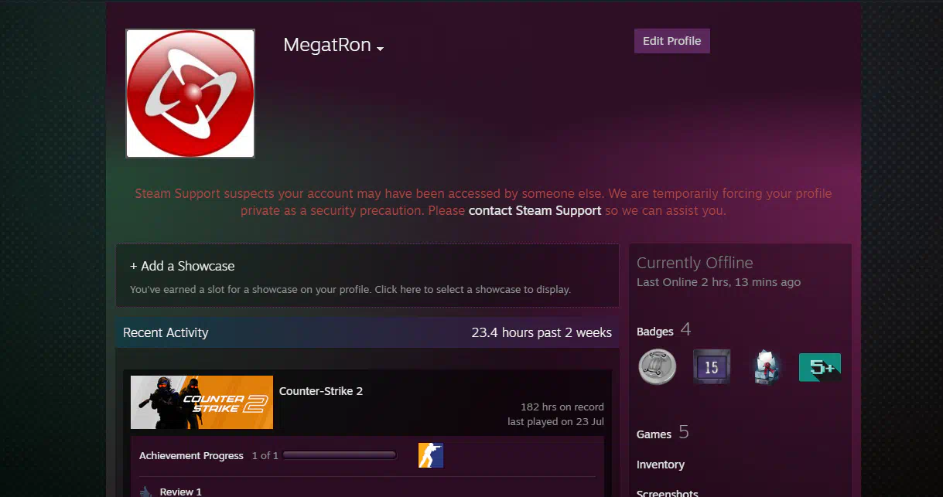Open the Counter-Strike 2 title link
This screenshot has width=943, height=497.
(x=321, y=391)
